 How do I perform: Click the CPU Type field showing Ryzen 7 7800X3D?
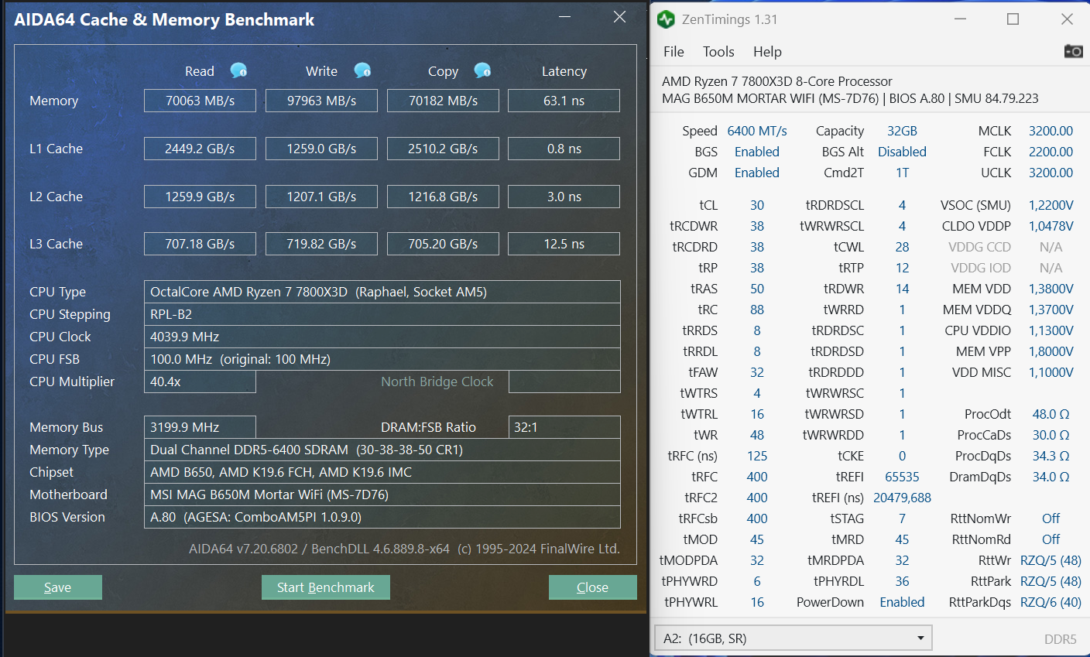point(382,292)
